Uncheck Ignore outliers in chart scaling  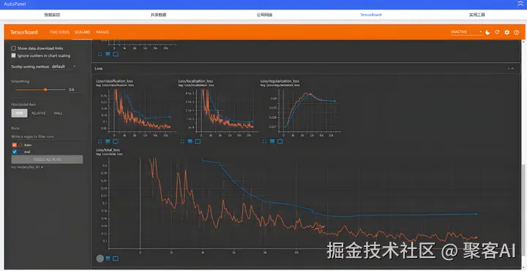click(13, 56)
